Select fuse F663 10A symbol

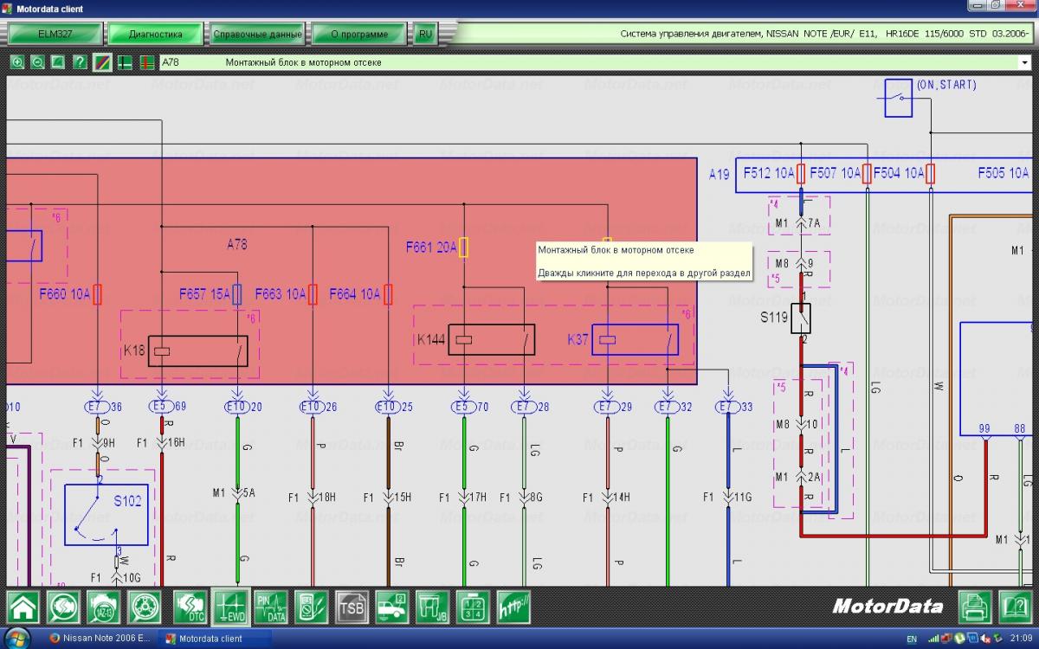coord(313,294)
